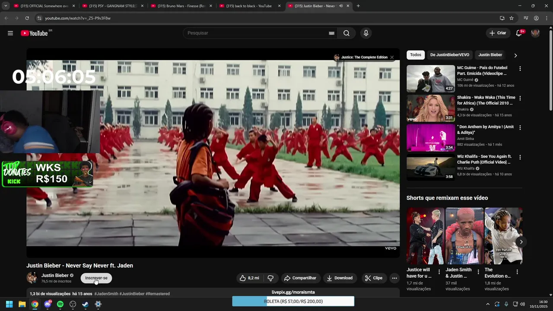Open Chrome three-dot menu
This screenshot has width=553, height=311.
click(547, 18)
